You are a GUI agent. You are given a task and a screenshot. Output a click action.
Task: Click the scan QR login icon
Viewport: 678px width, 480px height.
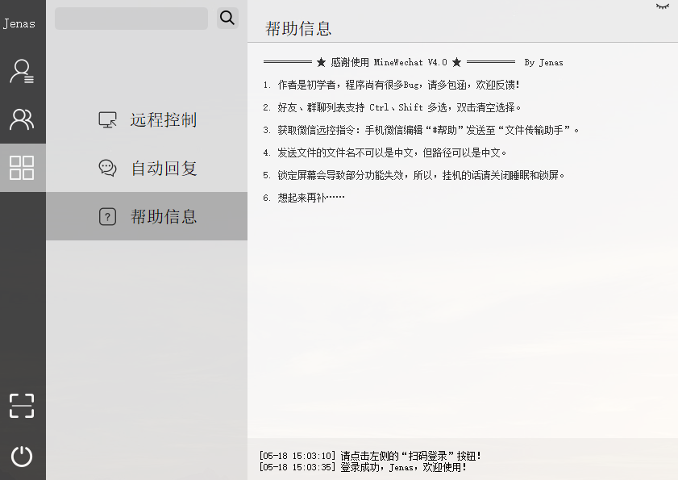pos(22,406)
